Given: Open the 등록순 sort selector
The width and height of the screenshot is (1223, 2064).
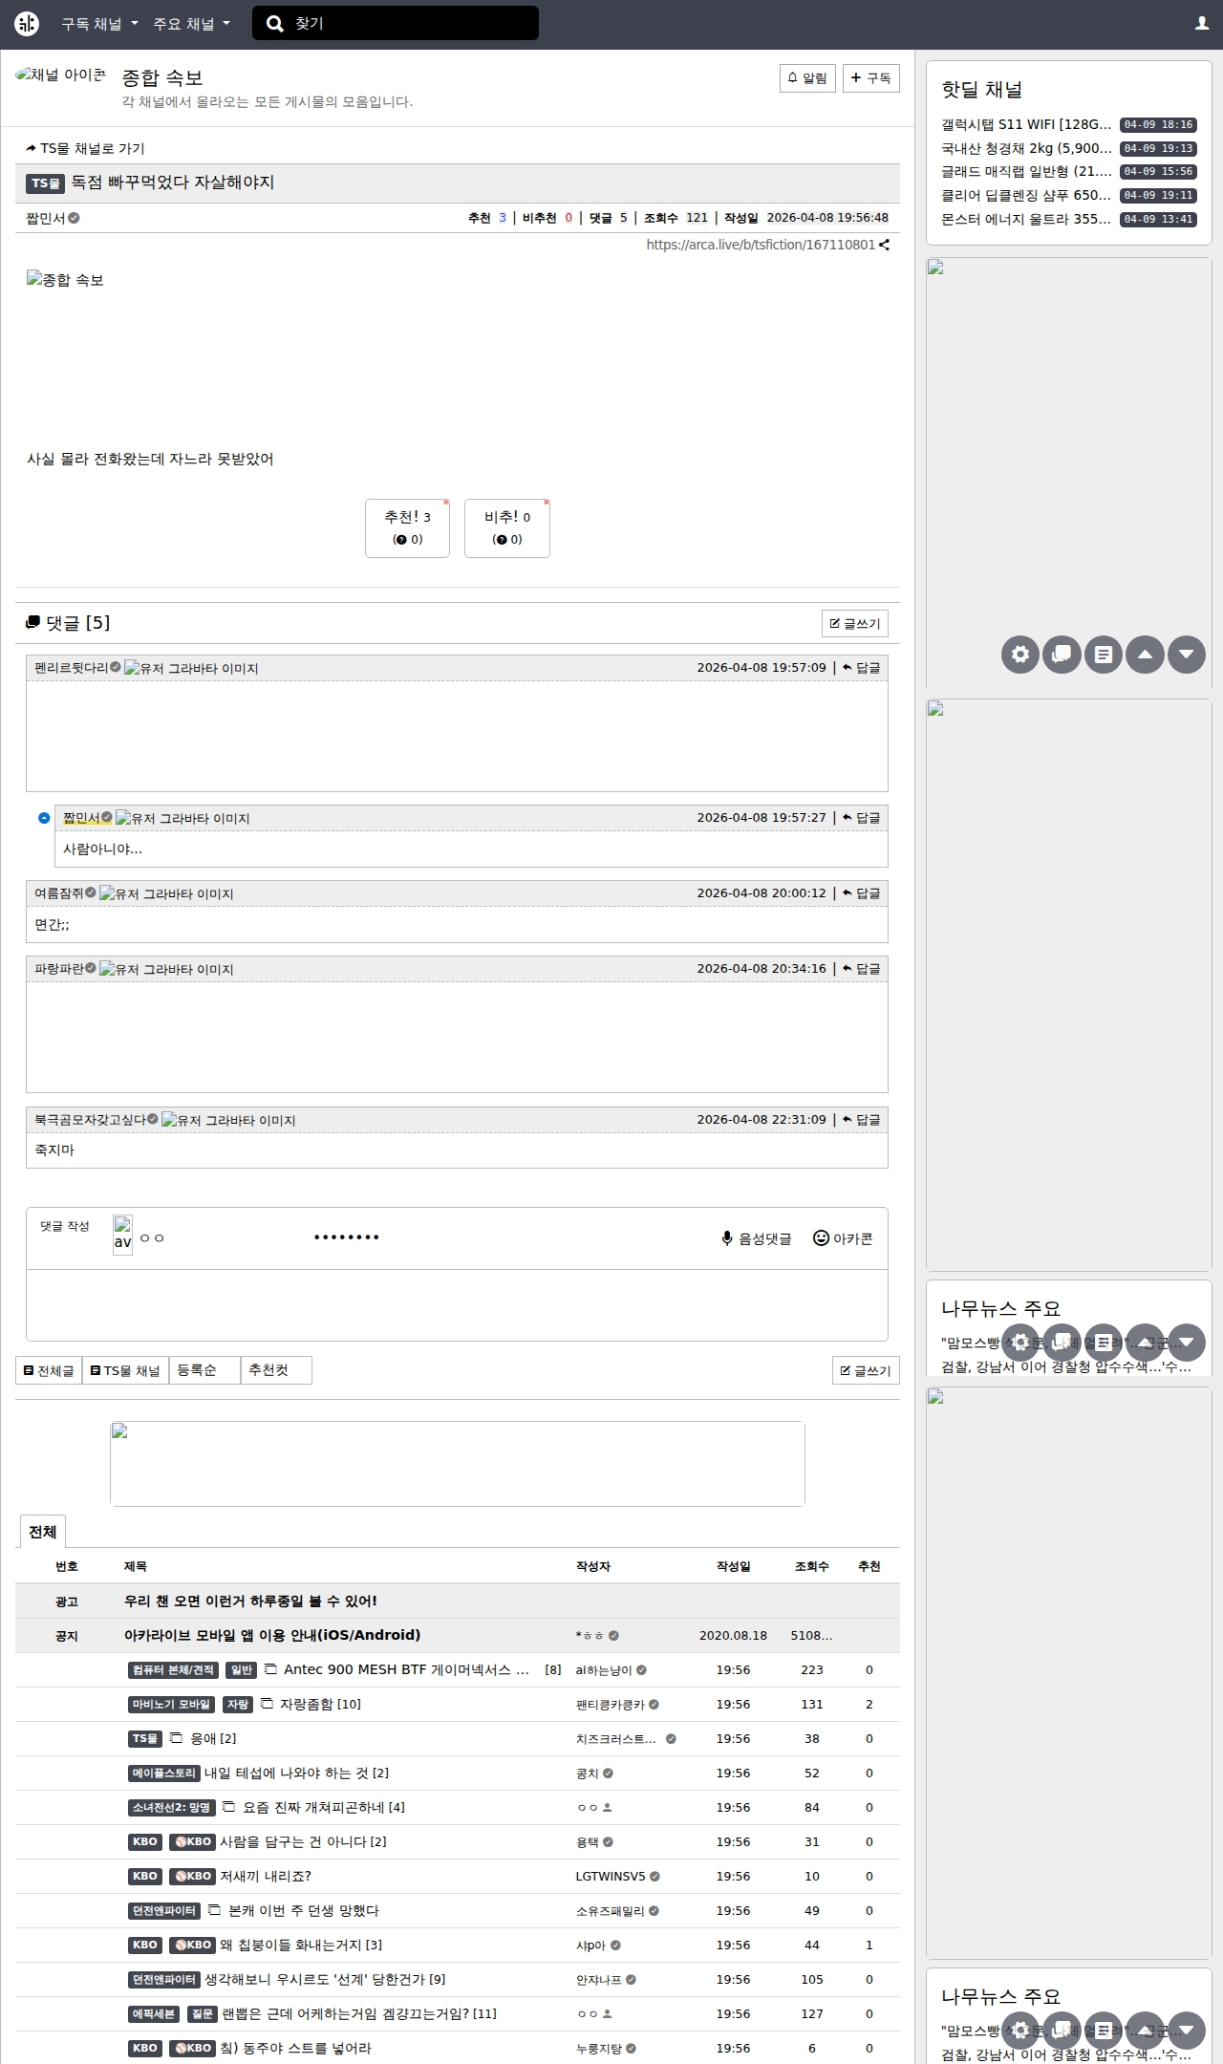Looking at the screenshot, I should click(x=204, y=1370).
